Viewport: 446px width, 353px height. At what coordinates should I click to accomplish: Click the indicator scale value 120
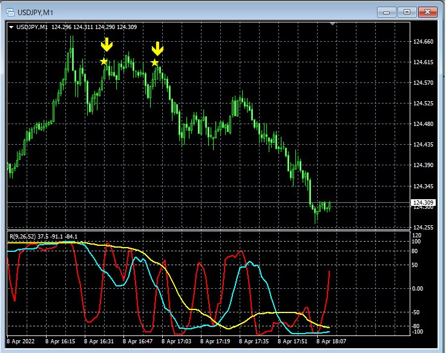pyautogui.click(x=416, y=236)
